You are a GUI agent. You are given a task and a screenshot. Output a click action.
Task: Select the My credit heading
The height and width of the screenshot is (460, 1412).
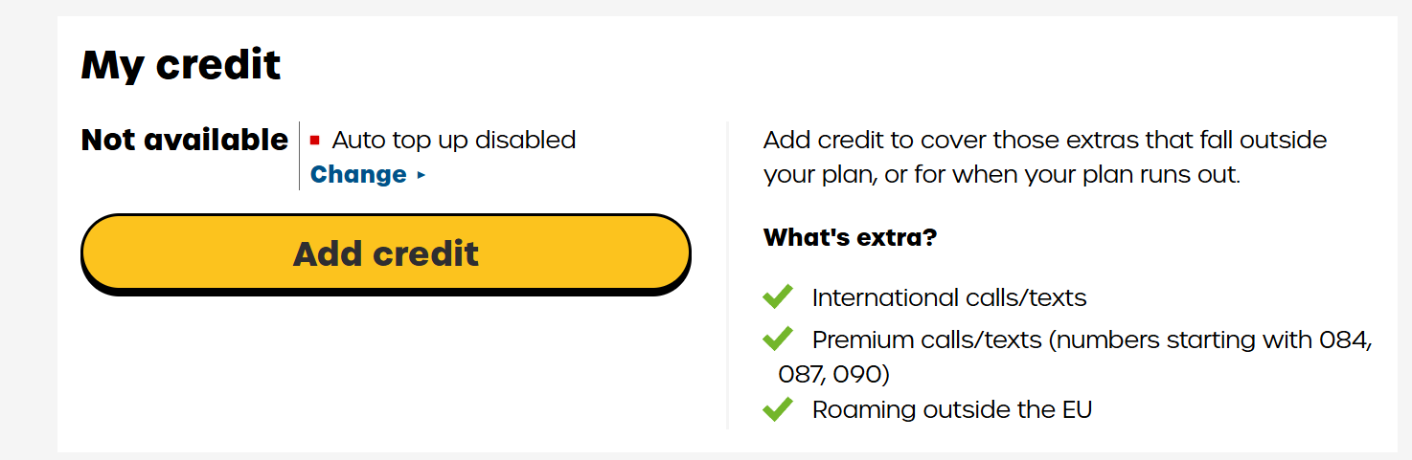181,65
